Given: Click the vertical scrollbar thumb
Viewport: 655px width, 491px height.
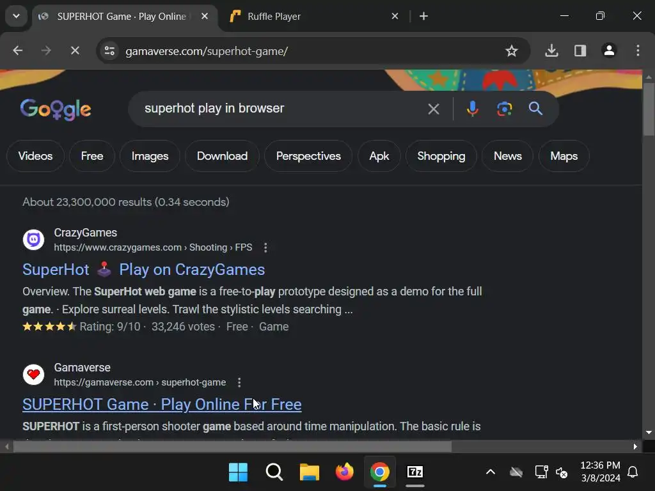Looking at the screenshot, I should (649, 109).
